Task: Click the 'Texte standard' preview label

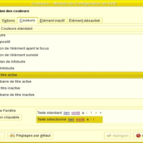Action: (49, 113)
